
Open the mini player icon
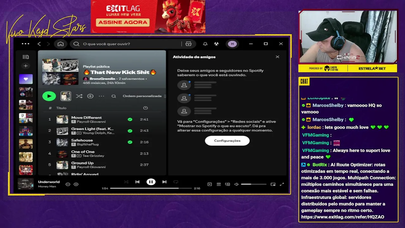click(273, 184)
